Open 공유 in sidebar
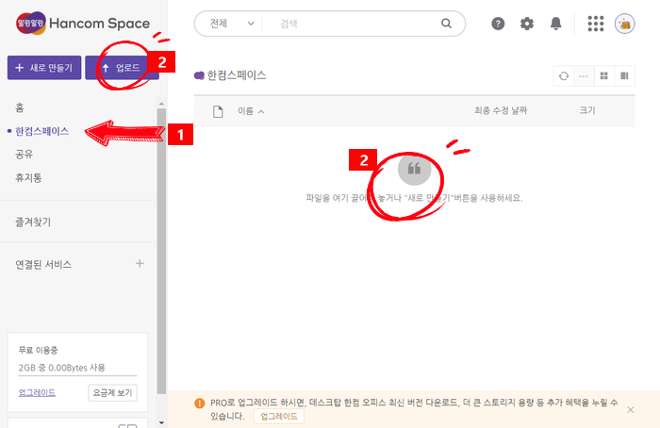This screenshot has height=428, width=660. [24, 154]
